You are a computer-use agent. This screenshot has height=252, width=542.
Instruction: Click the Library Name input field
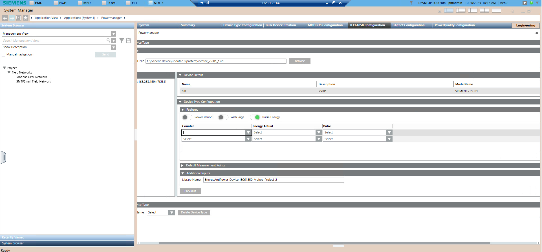pyautogui.click(x=273, y=180)
